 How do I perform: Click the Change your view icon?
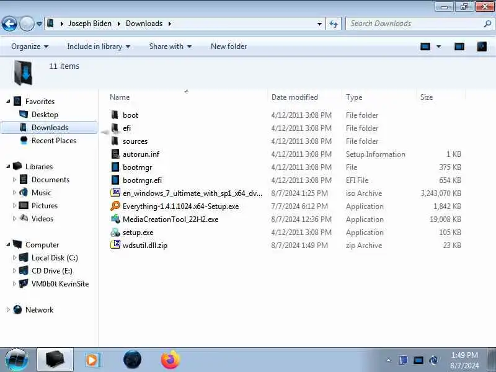[x=425, y=47]
